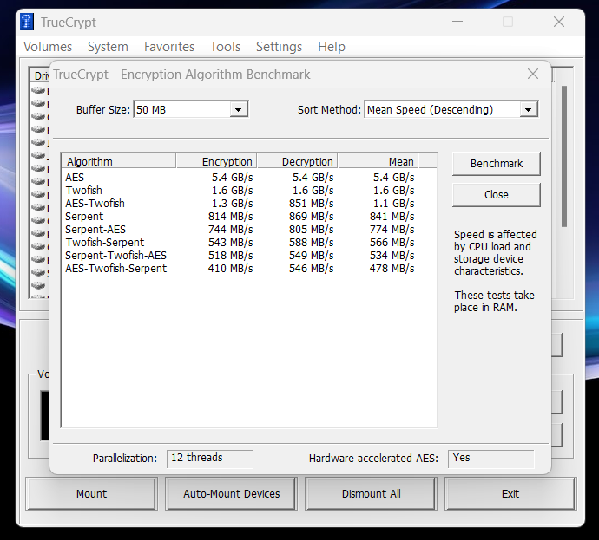
Task: Minimize the TrueCrypt main window
Action: (457, 22)
